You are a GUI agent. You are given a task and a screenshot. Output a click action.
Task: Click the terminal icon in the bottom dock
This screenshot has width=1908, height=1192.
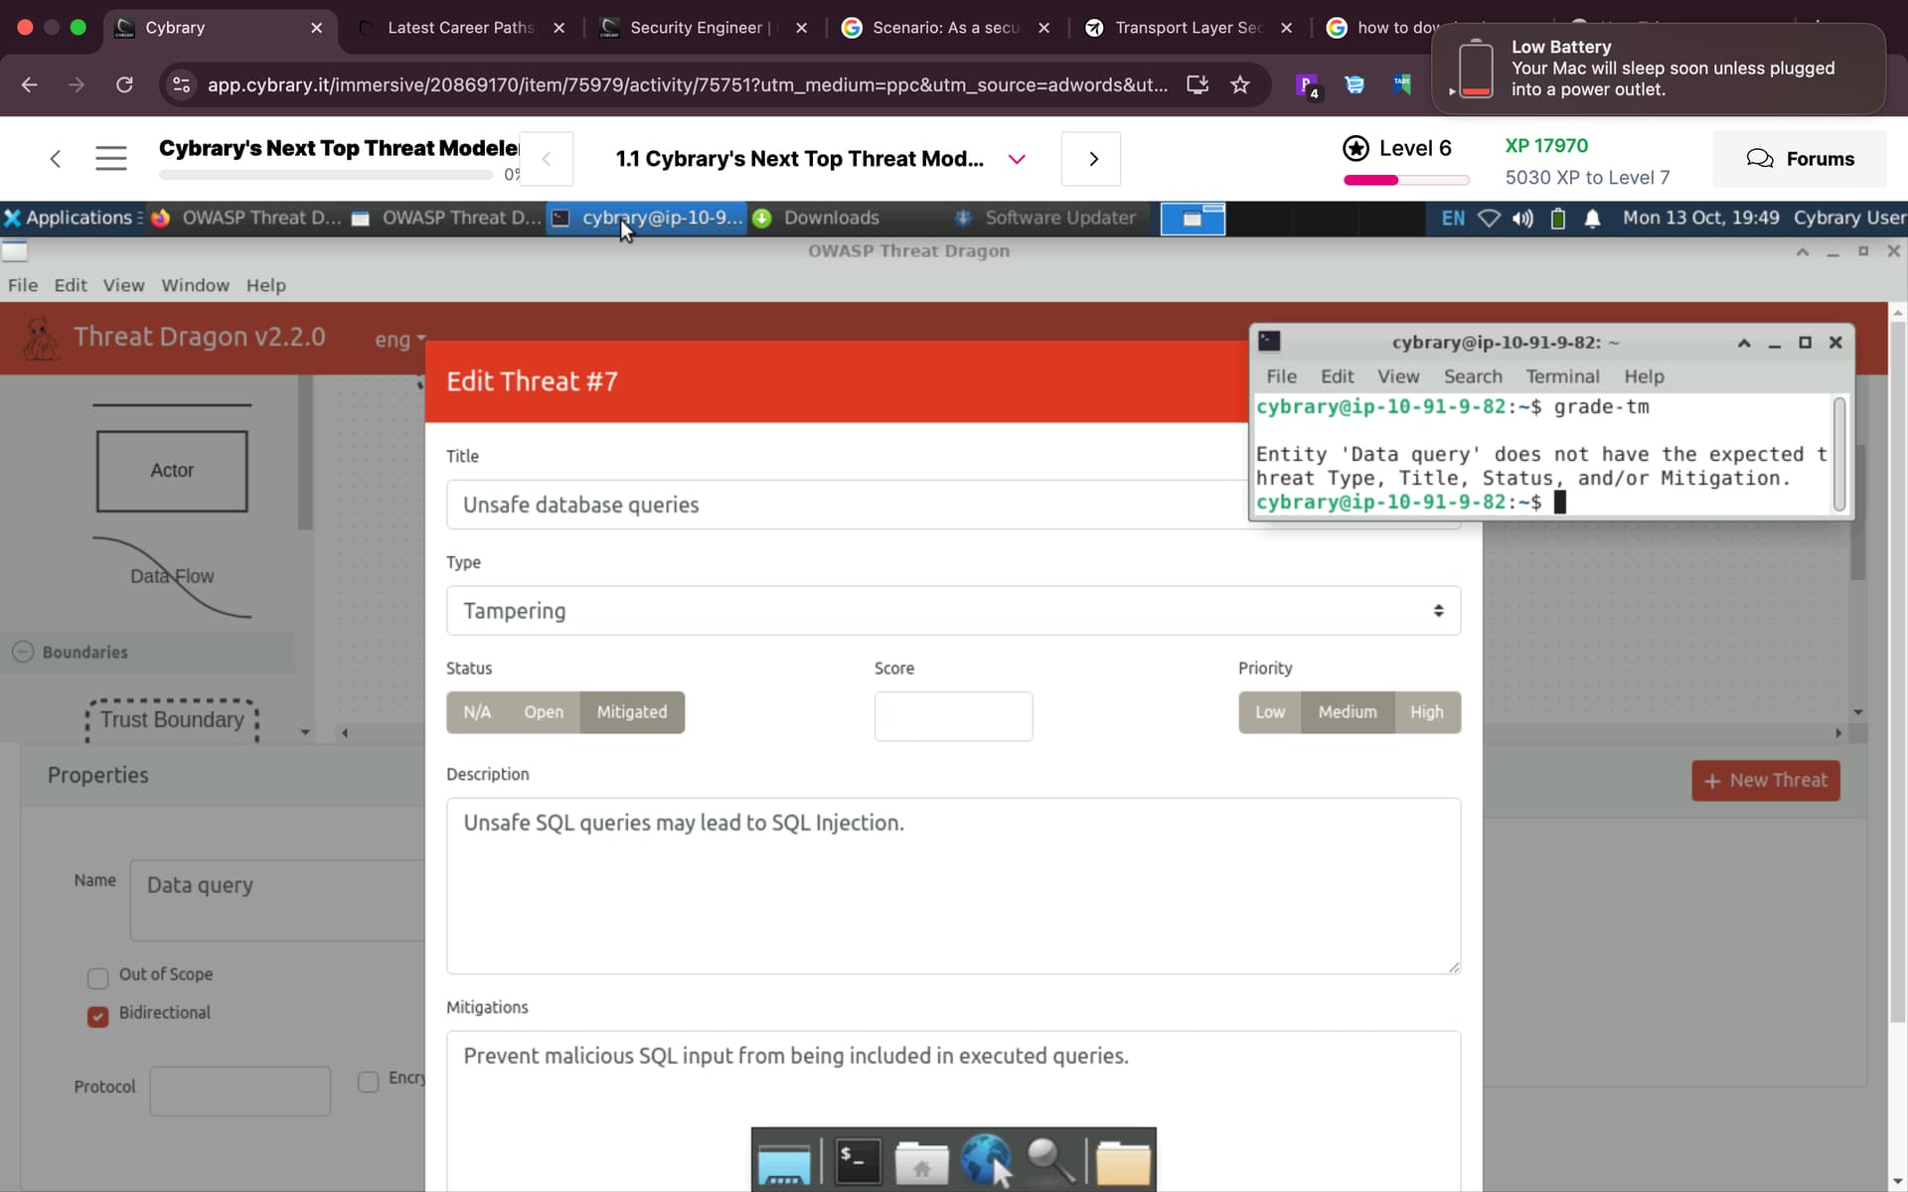(858, 1161)
